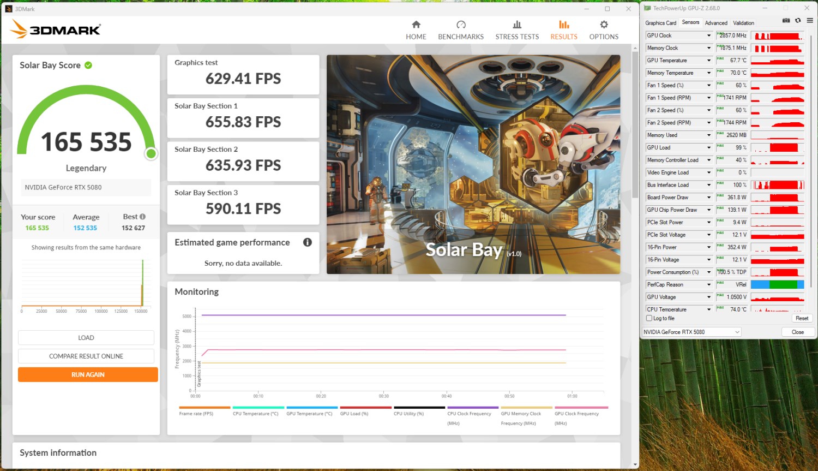Image resolution: width=818 pixels, height=471 pixels.
Task: Go to the 3DMark Home page
Action: tap(416, 30)
